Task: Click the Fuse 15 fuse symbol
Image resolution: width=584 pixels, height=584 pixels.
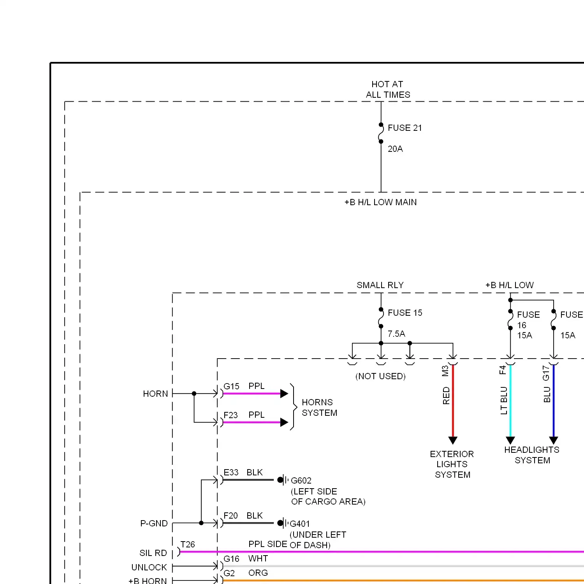Action: click(x=381, y=318)
